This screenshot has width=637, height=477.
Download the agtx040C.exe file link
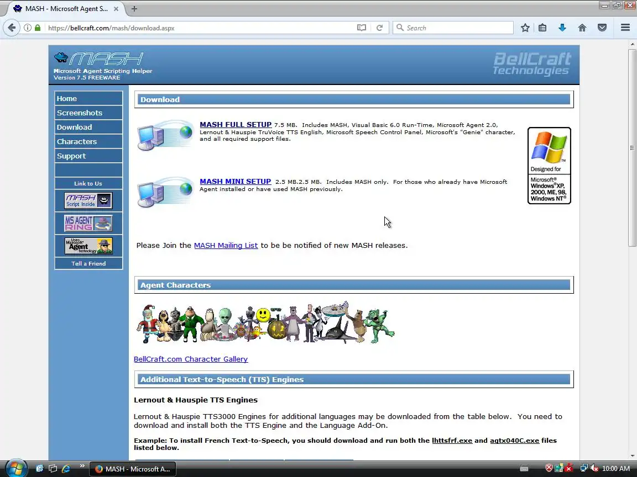pos(514,441)
